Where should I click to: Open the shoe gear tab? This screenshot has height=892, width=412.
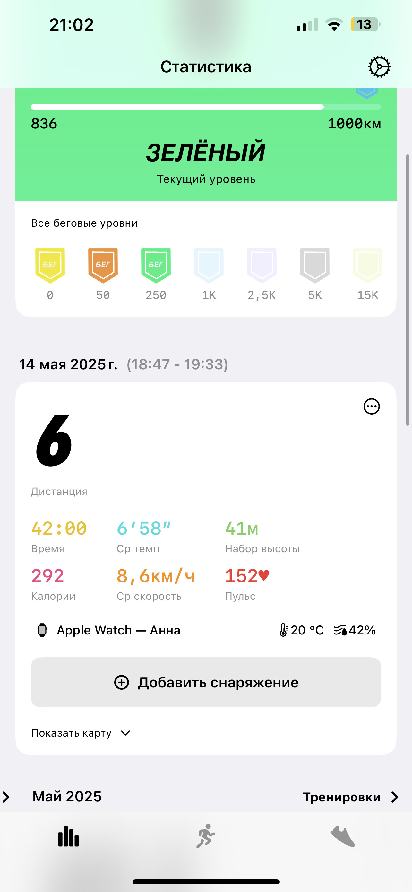343,836
